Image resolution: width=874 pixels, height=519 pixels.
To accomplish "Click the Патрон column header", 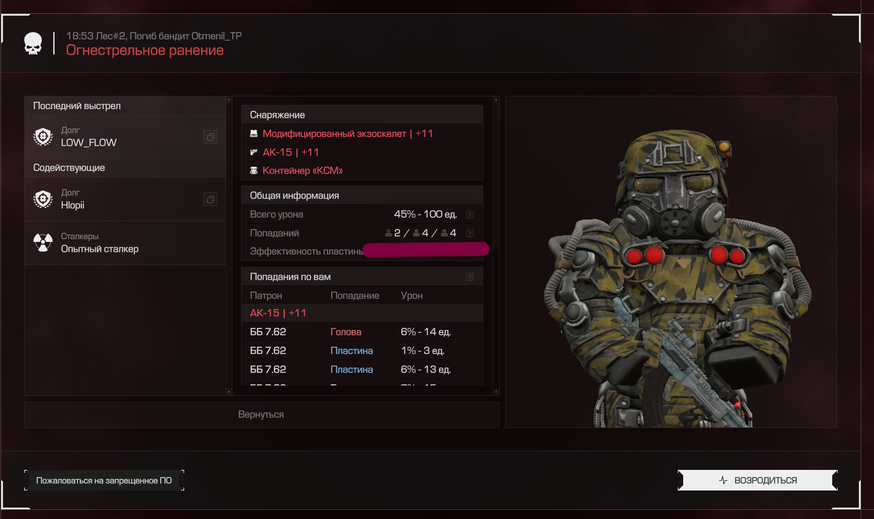I will 266,295.
